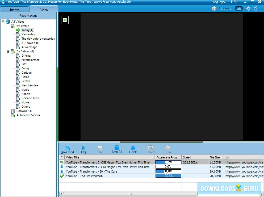Open help with the question mark icon
This screenshot has width=264, height=197.
256,9
